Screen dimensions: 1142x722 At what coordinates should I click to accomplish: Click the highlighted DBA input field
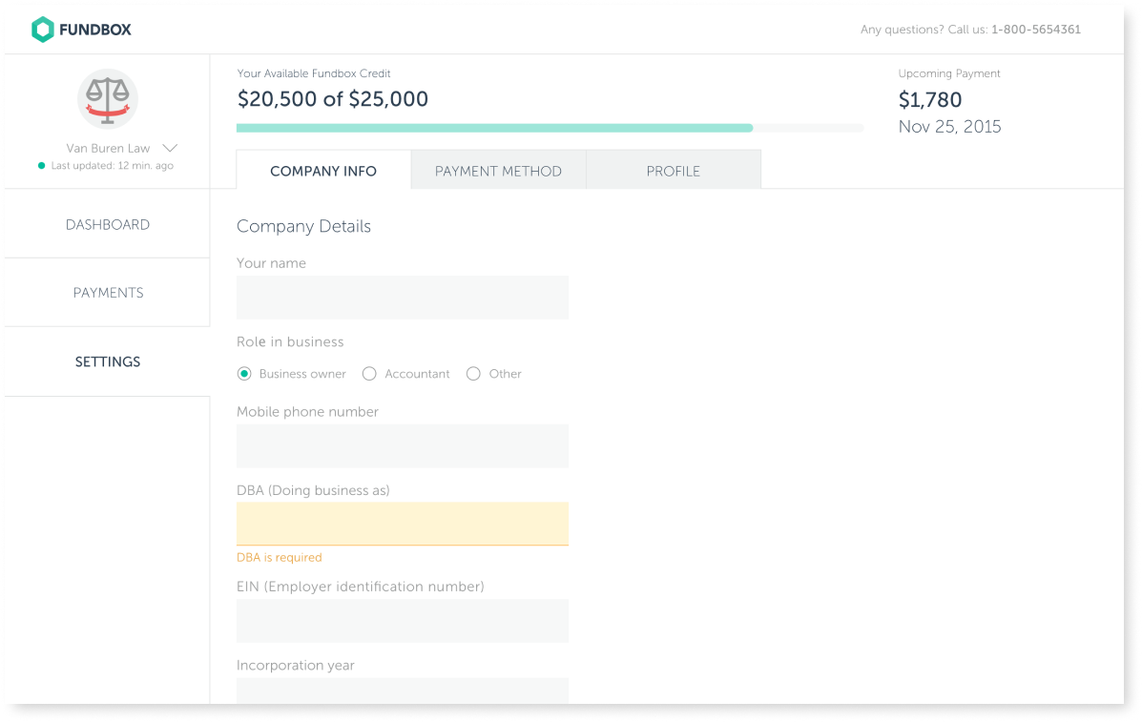tap(402, 524)
